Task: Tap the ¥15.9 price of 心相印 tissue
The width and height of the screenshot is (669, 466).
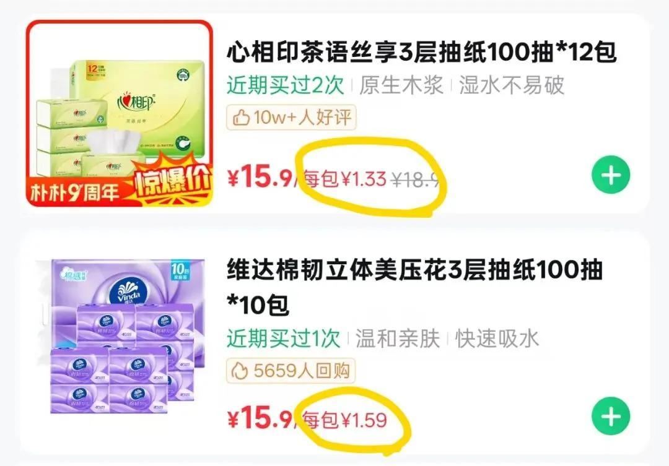Action: tap(260, 178)
